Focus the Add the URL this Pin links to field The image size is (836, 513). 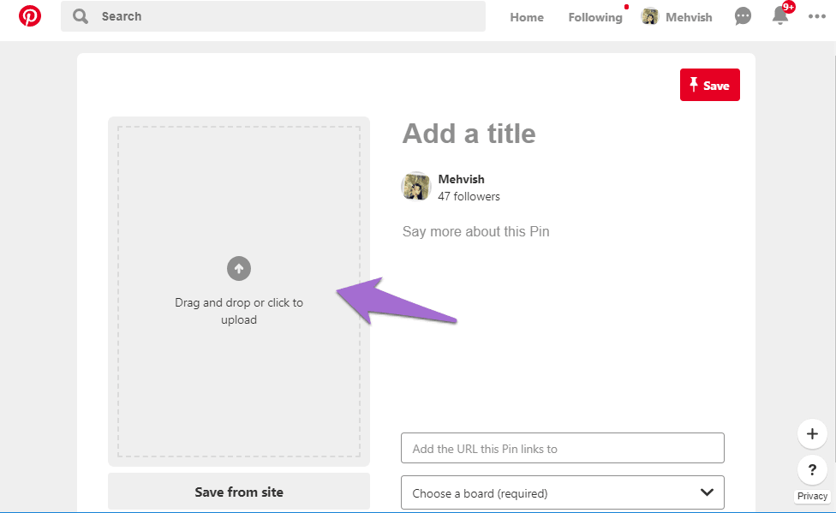tap(563, 448)
